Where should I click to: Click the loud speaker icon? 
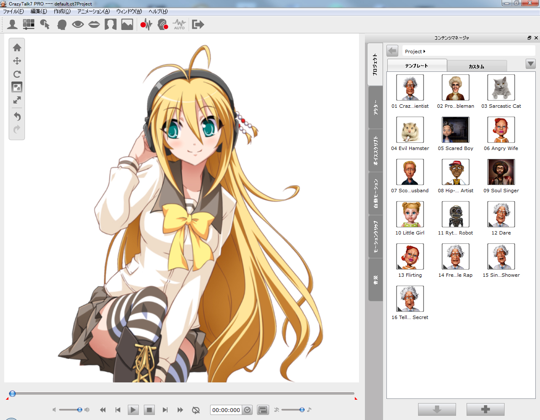(87, 410)
